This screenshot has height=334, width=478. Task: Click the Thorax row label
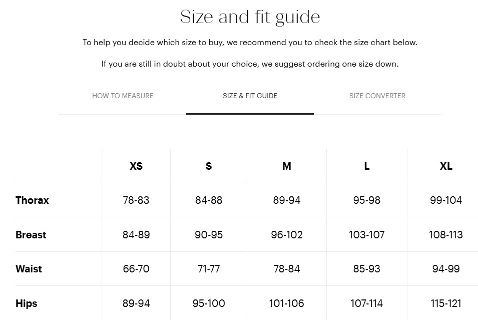pos(32,200)
